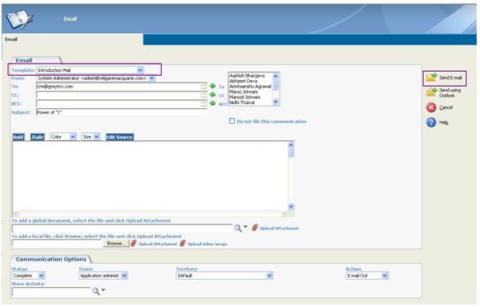Toggle Italic formatting button
Image resolution: width=480 pixels, height=307 pixels.
(x=37, y=137)
